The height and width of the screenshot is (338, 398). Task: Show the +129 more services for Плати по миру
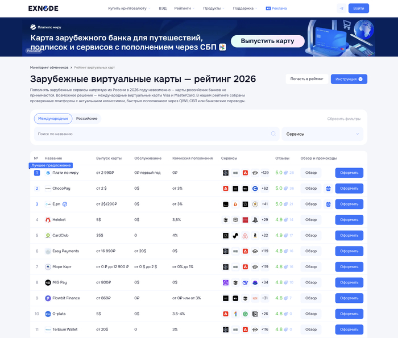[x=264, y=173]
